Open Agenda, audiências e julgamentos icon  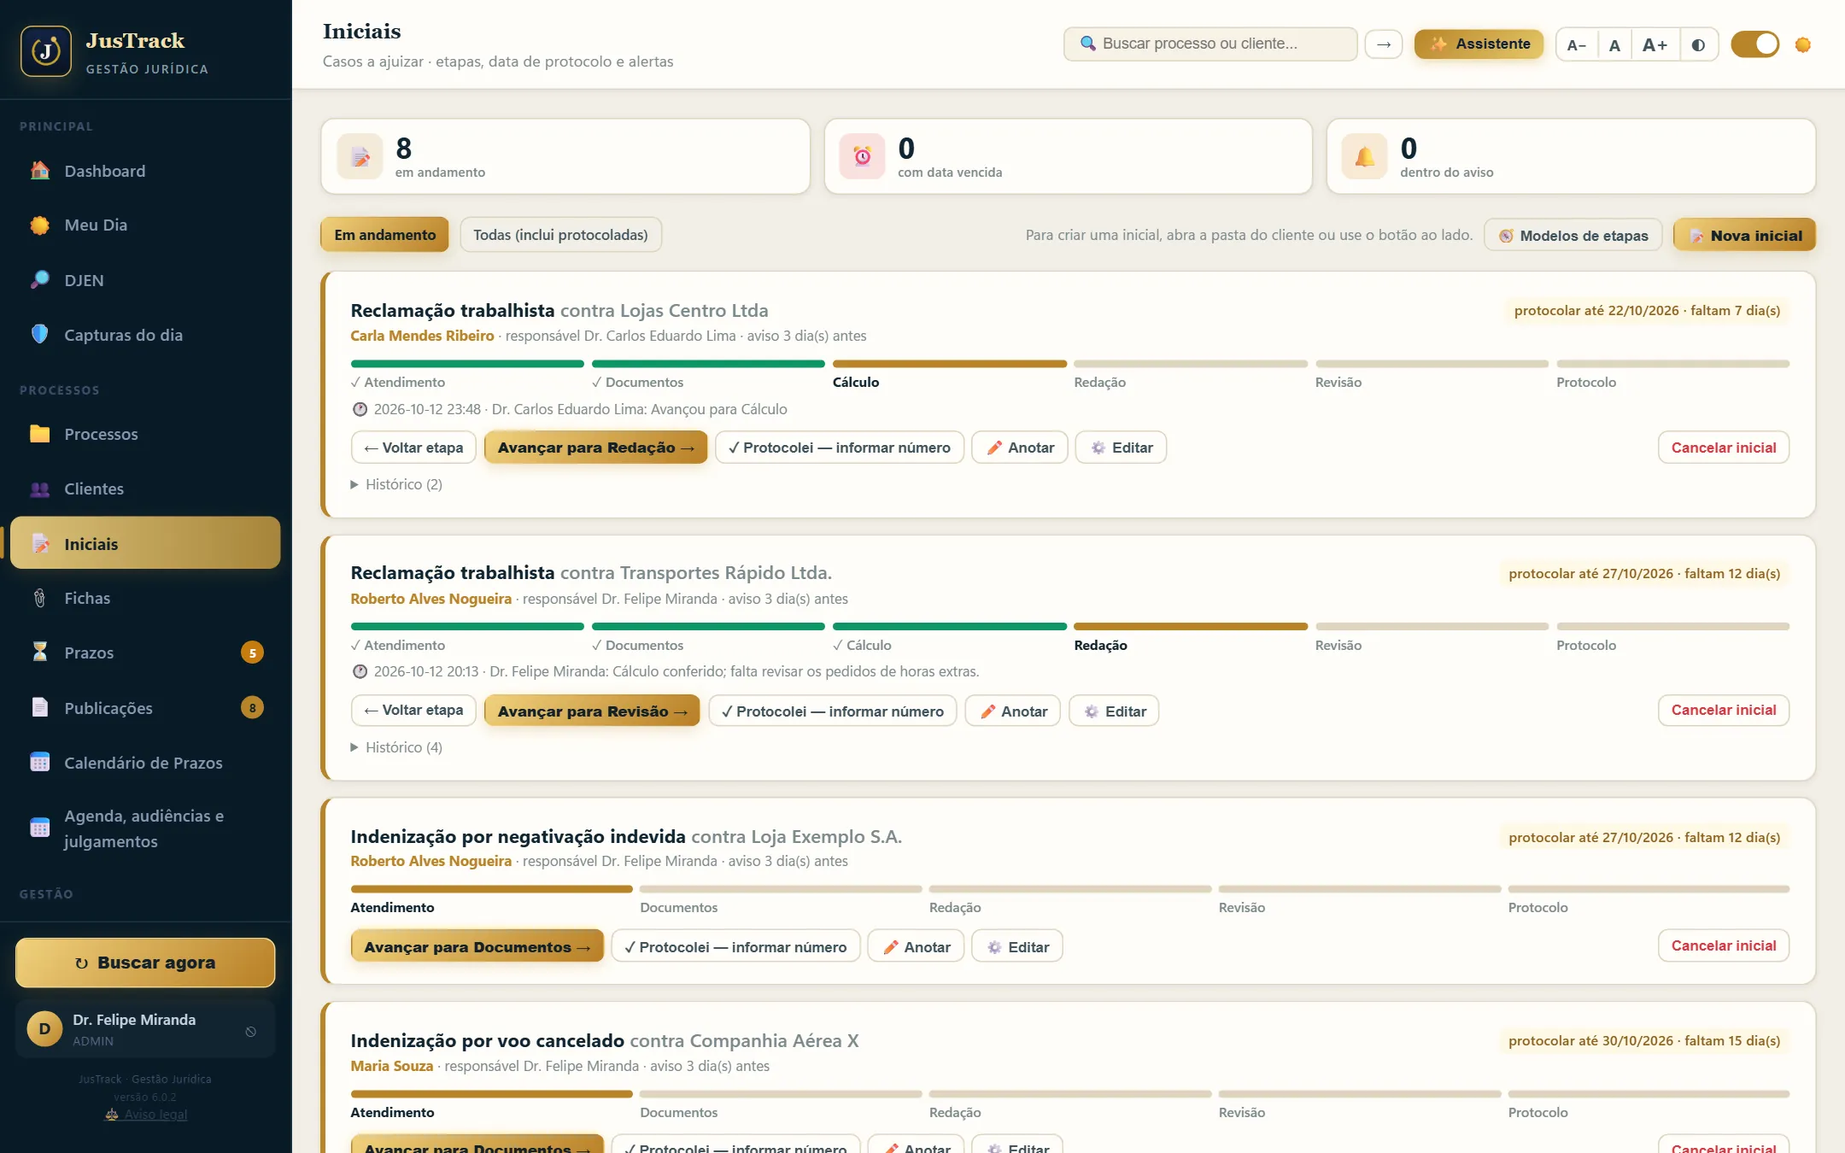coord(40,828)
